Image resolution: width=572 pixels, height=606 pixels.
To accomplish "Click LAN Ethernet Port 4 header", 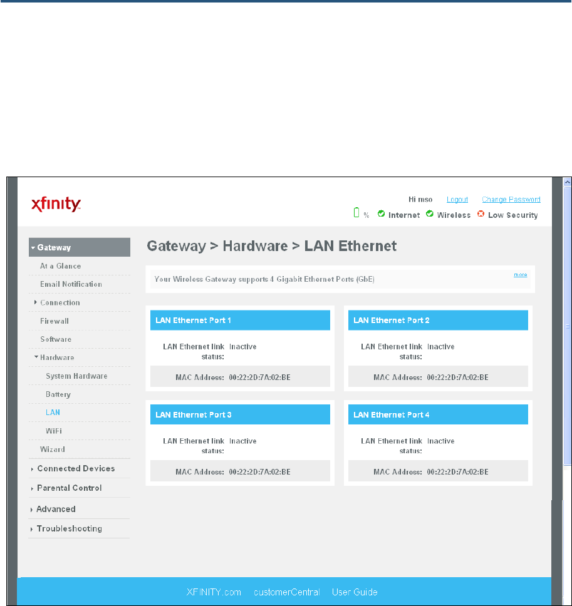I will click(x=438, y=414).
